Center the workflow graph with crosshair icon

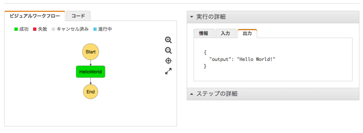(x=168, y=61)
